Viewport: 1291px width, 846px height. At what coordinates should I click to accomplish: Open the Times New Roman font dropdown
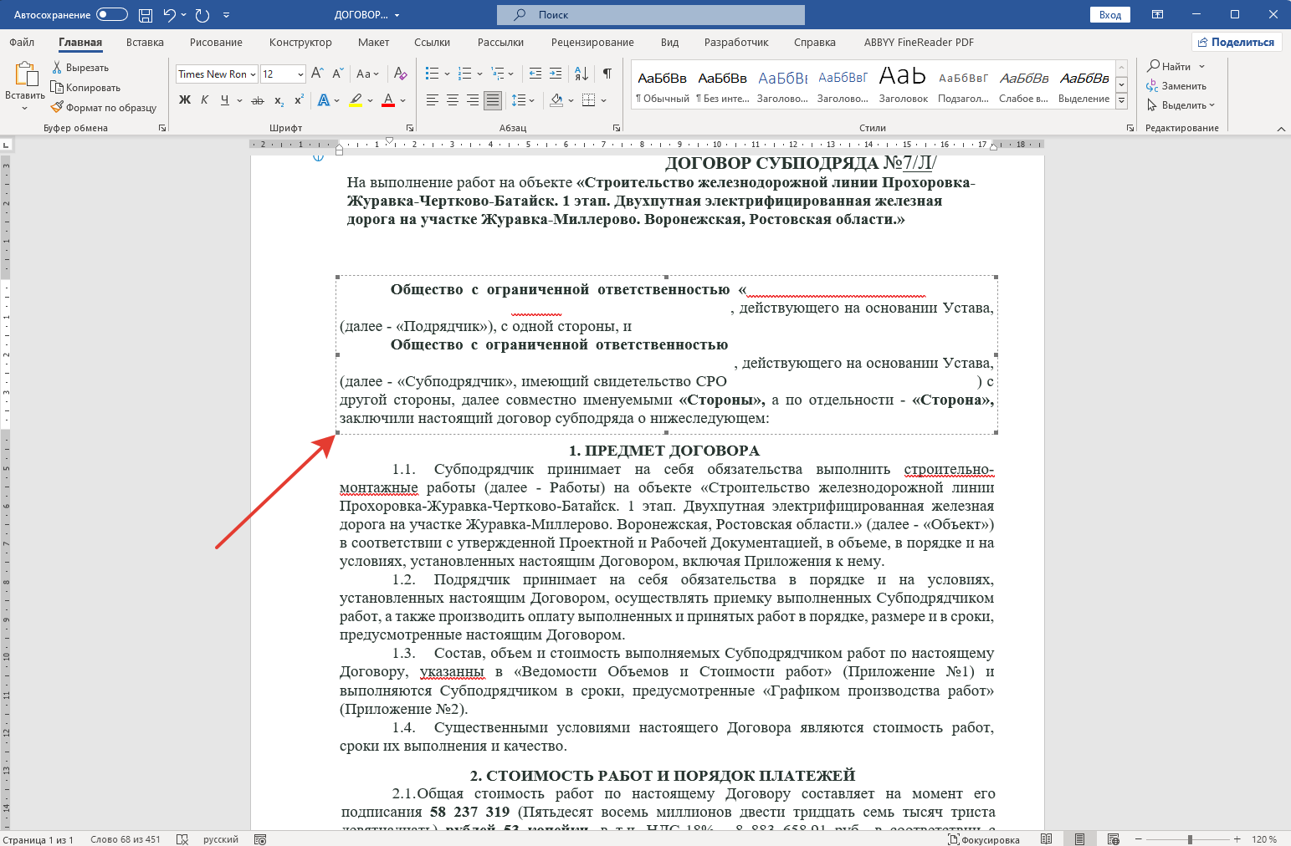tap(253, 74)
